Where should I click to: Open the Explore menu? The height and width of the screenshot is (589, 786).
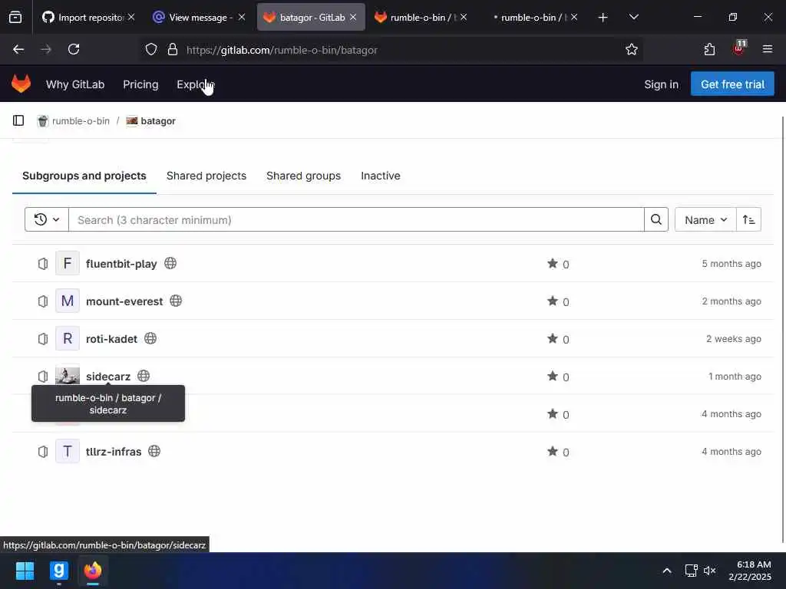tap(196, 84)
